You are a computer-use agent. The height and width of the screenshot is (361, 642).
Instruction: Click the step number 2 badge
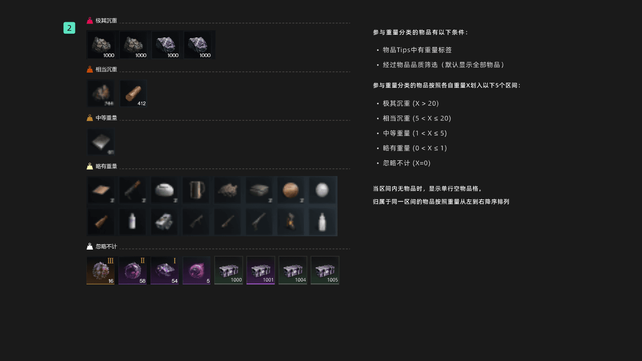69,28
